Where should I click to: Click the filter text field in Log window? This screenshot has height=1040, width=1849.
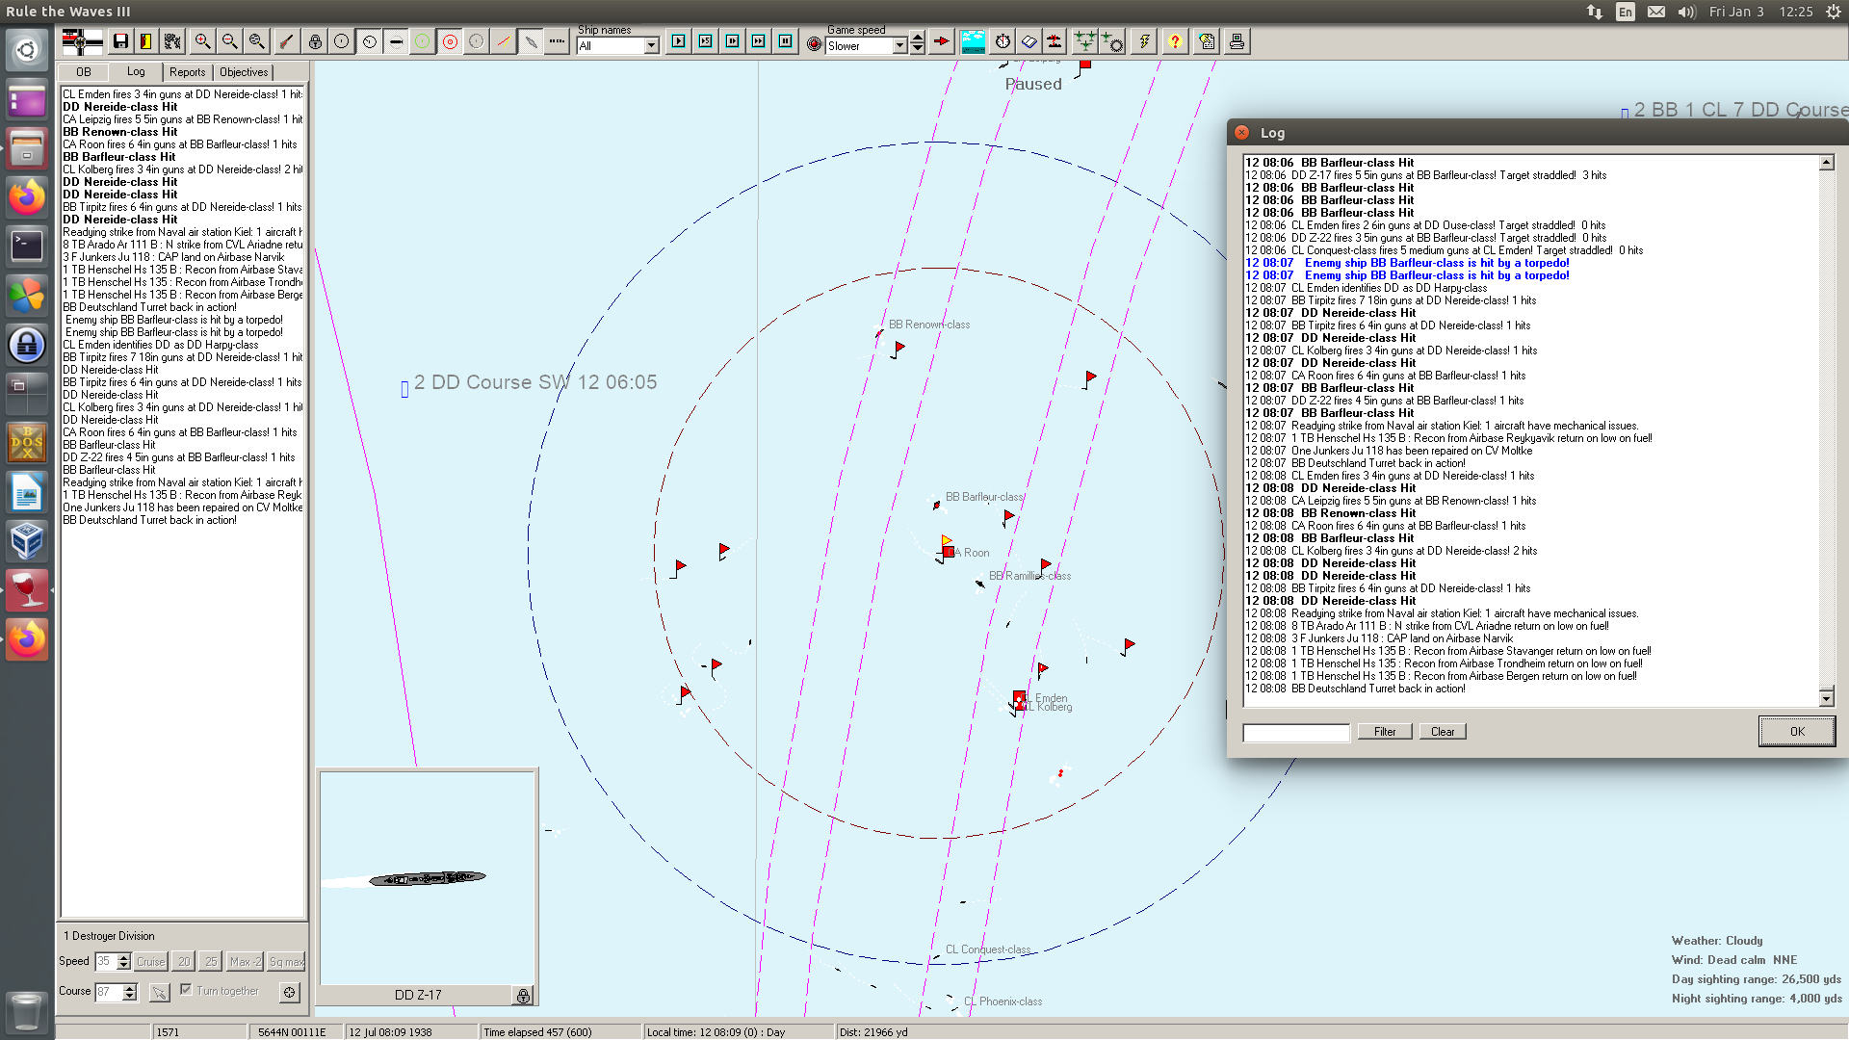click(x=1296, y=733)
